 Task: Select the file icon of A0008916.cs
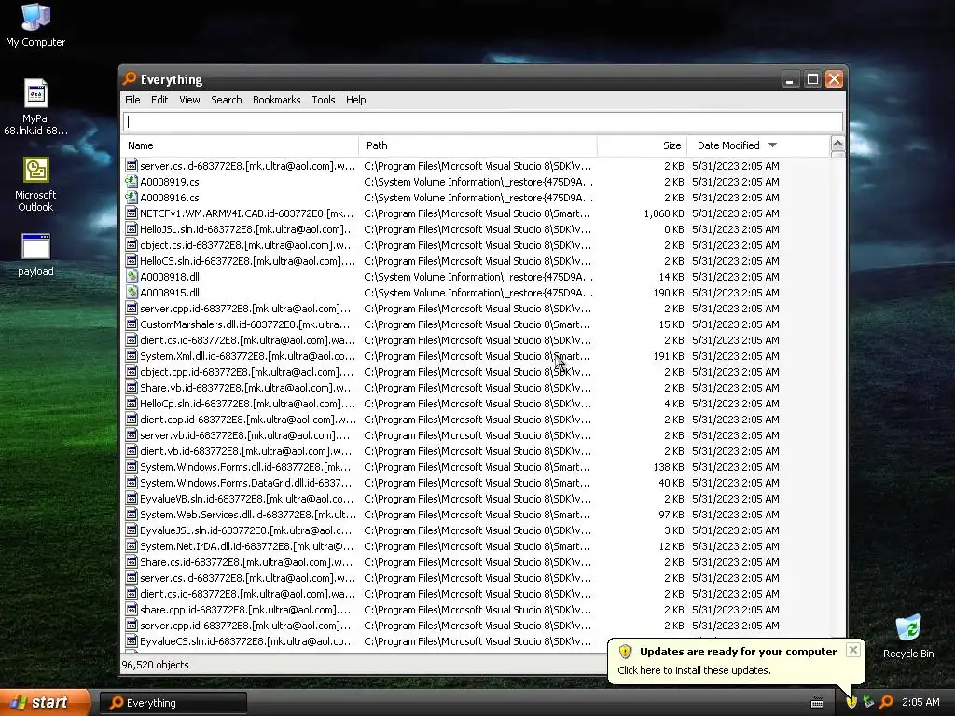tap(131, 198)
